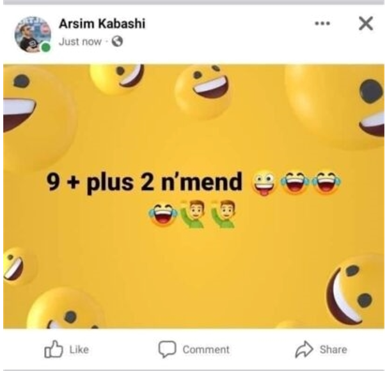The height and width of the screenshot is (371, 387).
Task: Click the speech bubble Comment icon
Action: point(168,349)
